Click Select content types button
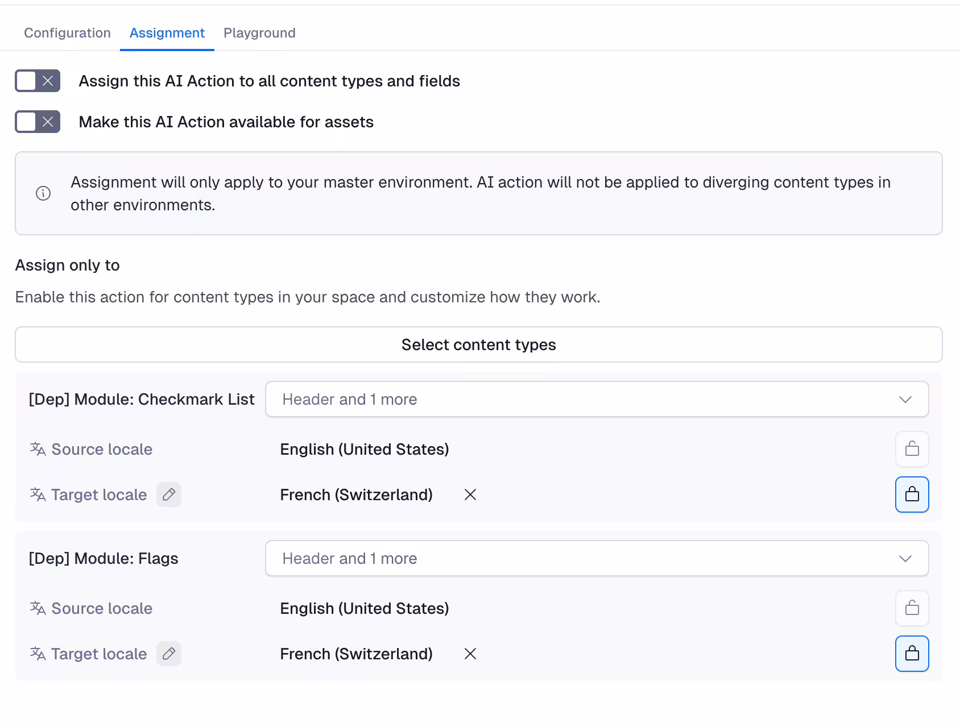Screen dimensions: 960x723 tap(479, 344)
